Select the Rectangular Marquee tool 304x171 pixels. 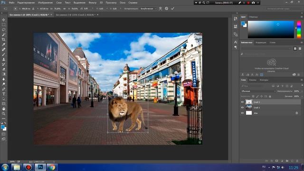tap(3, 25)
